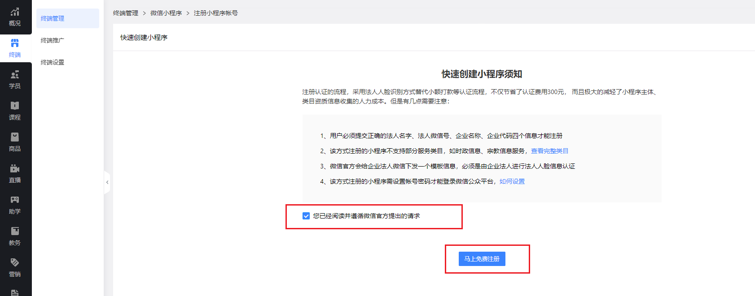Open the 直播 live streaming sidebar icon
This screenshot has height=296, width=755.
(x=15, y=174)
